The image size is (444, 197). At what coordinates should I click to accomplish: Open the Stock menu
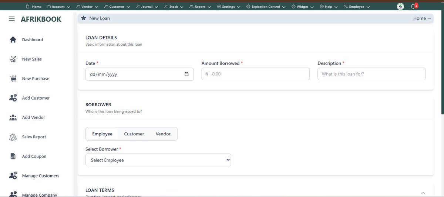[174, 7]
